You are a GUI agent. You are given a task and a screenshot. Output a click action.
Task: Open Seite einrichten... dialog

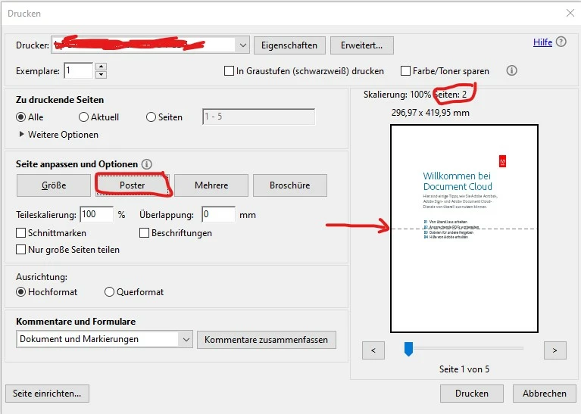(47, 394)
